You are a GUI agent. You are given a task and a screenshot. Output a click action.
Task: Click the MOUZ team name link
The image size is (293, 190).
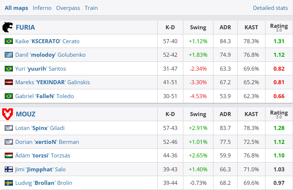tap(26, 114)
